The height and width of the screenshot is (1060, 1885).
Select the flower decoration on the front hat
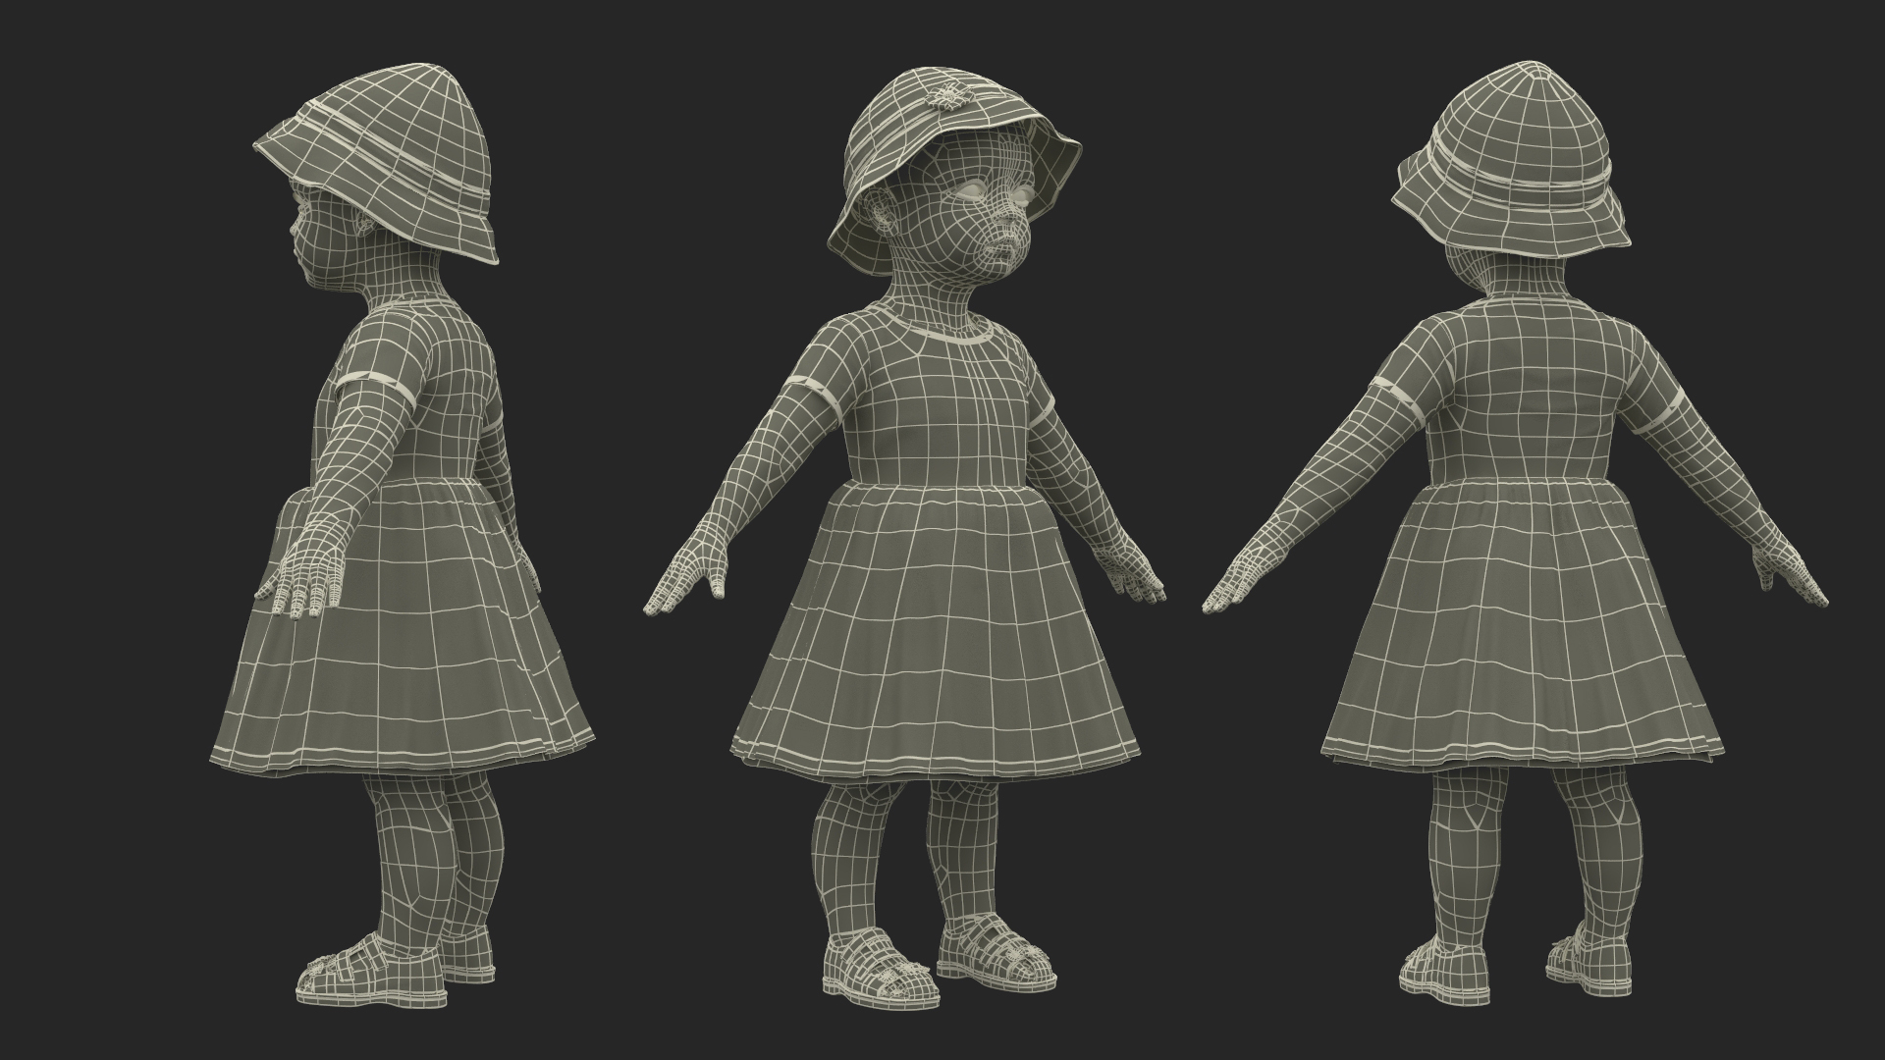coord(948,95)
